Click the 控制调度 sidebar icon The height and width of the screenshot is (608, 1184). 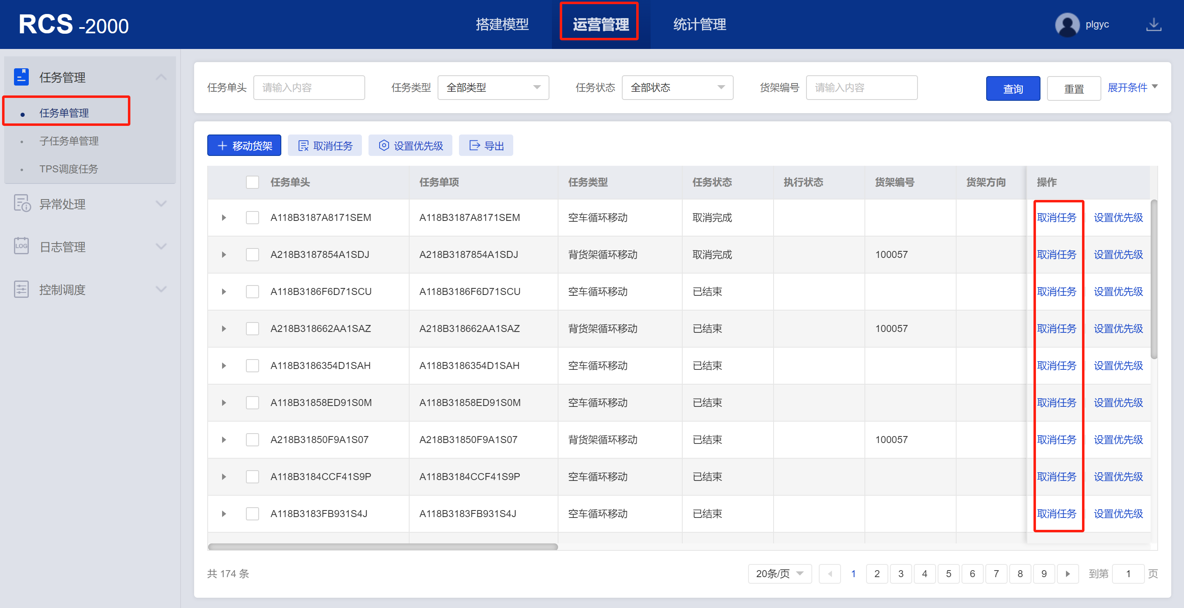pos(21,289)
